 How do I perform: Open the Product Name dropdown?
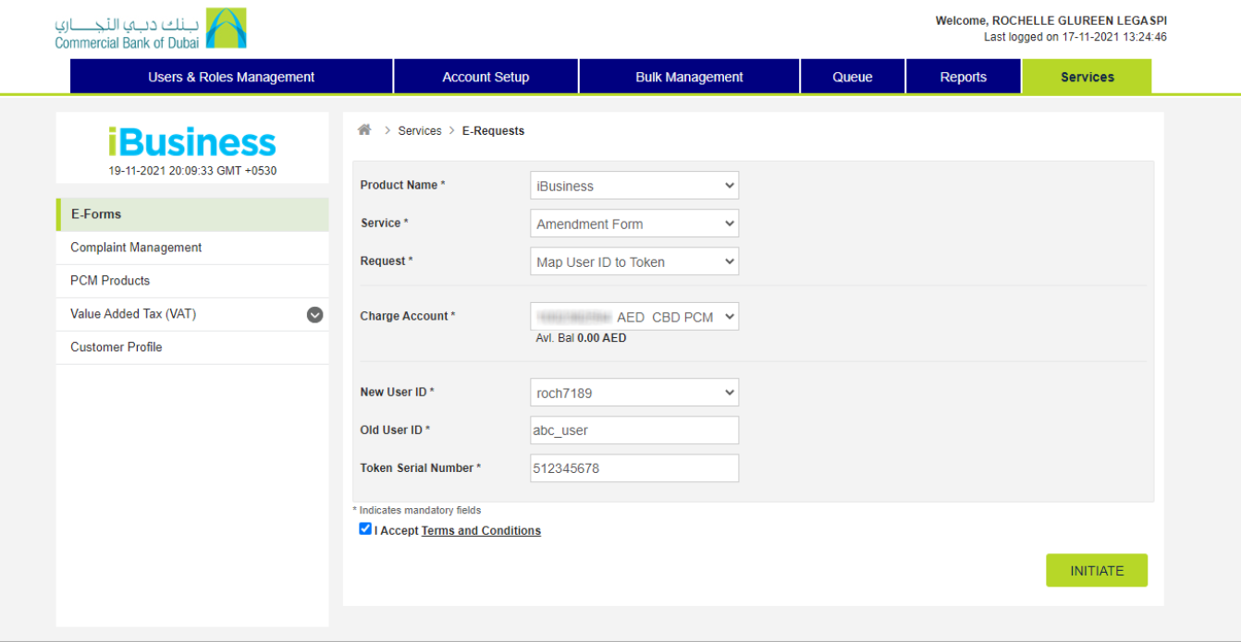coord(634,186)
